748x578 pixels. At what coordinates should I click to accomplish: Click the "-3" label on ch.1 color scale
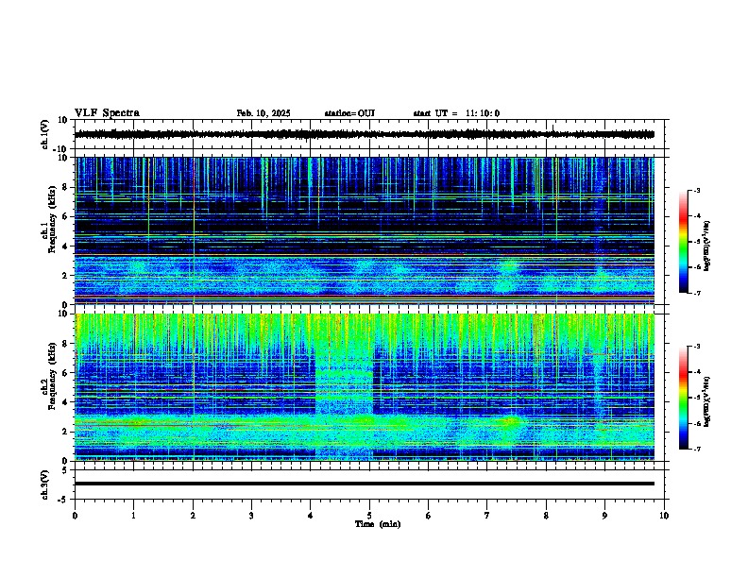pyautogui.click(x=696, y=191)
